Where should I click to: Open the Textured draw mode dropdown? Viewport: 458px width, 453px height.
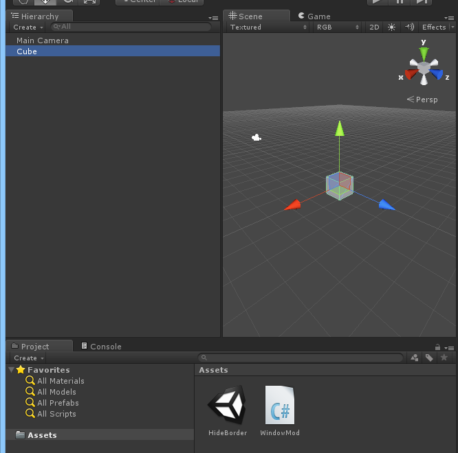pos(268,27)
